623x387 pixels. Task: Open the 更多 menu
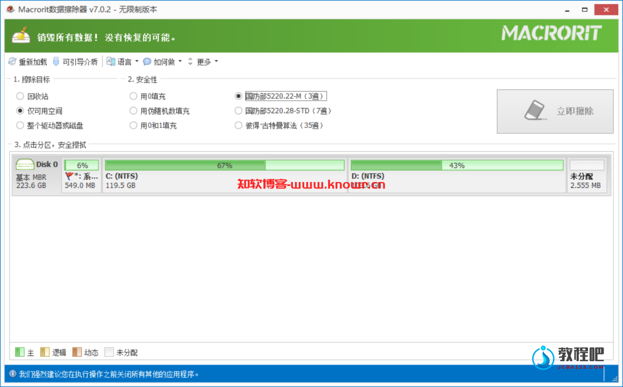point(203,62)
